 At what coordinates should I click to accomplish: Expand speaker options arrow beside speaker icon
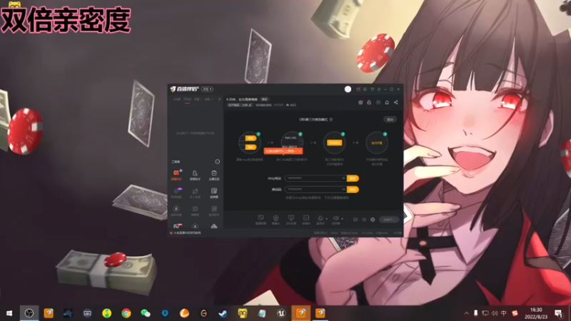[x=342, y=219]
